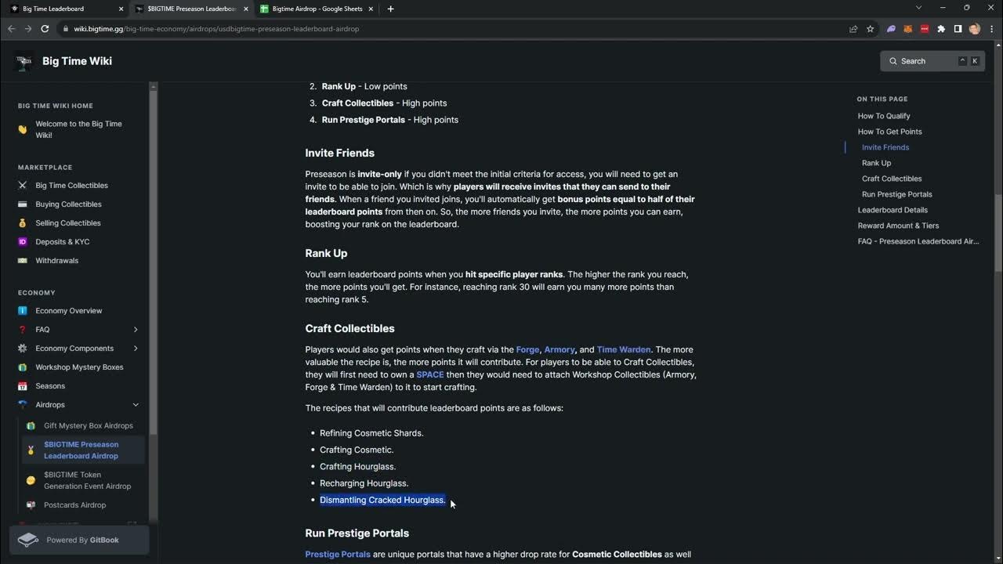Viewport: 1003px width, 564px height.
Task: Click the Withdrawals cash icon
Action: pyautogui.click(x=23, y=261)
